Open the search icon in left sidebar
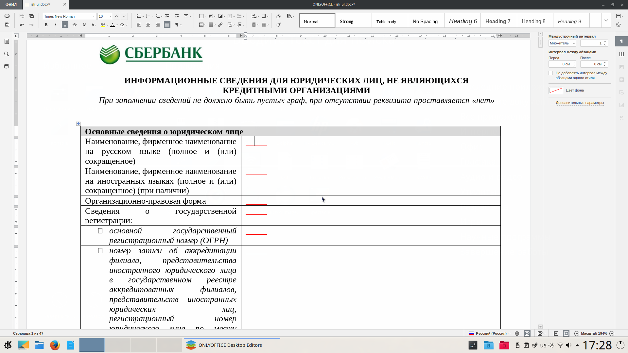Viewport: 628px width, 353px height. pyautogui.click(x=7, y=54)
